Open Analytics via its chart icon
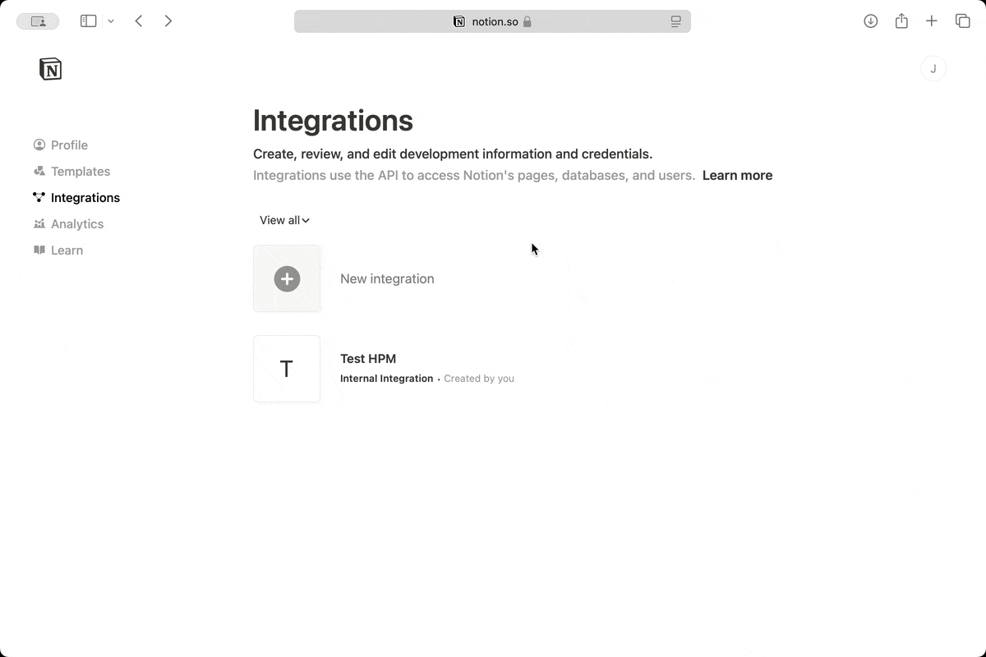 pyautogui.click(x=39, y=223)
